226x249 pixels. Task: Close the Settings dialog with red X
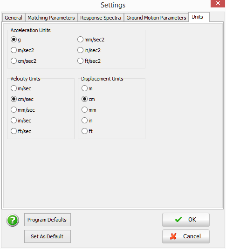(218, 3)
